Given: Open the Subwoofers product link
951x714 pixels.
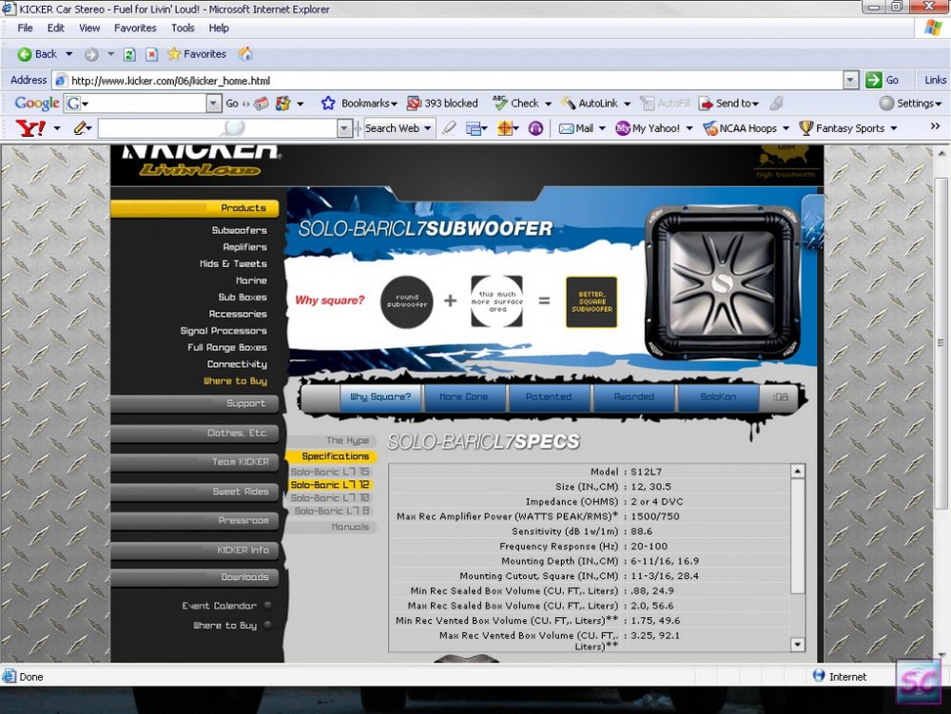Looking at the screenshot, I should (239, 230).
